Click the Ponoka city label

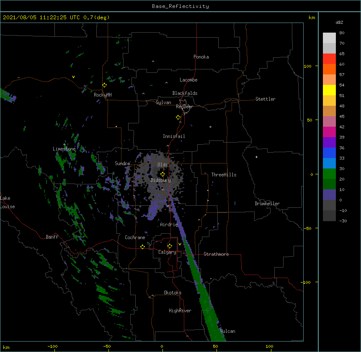tap(201, 57)
